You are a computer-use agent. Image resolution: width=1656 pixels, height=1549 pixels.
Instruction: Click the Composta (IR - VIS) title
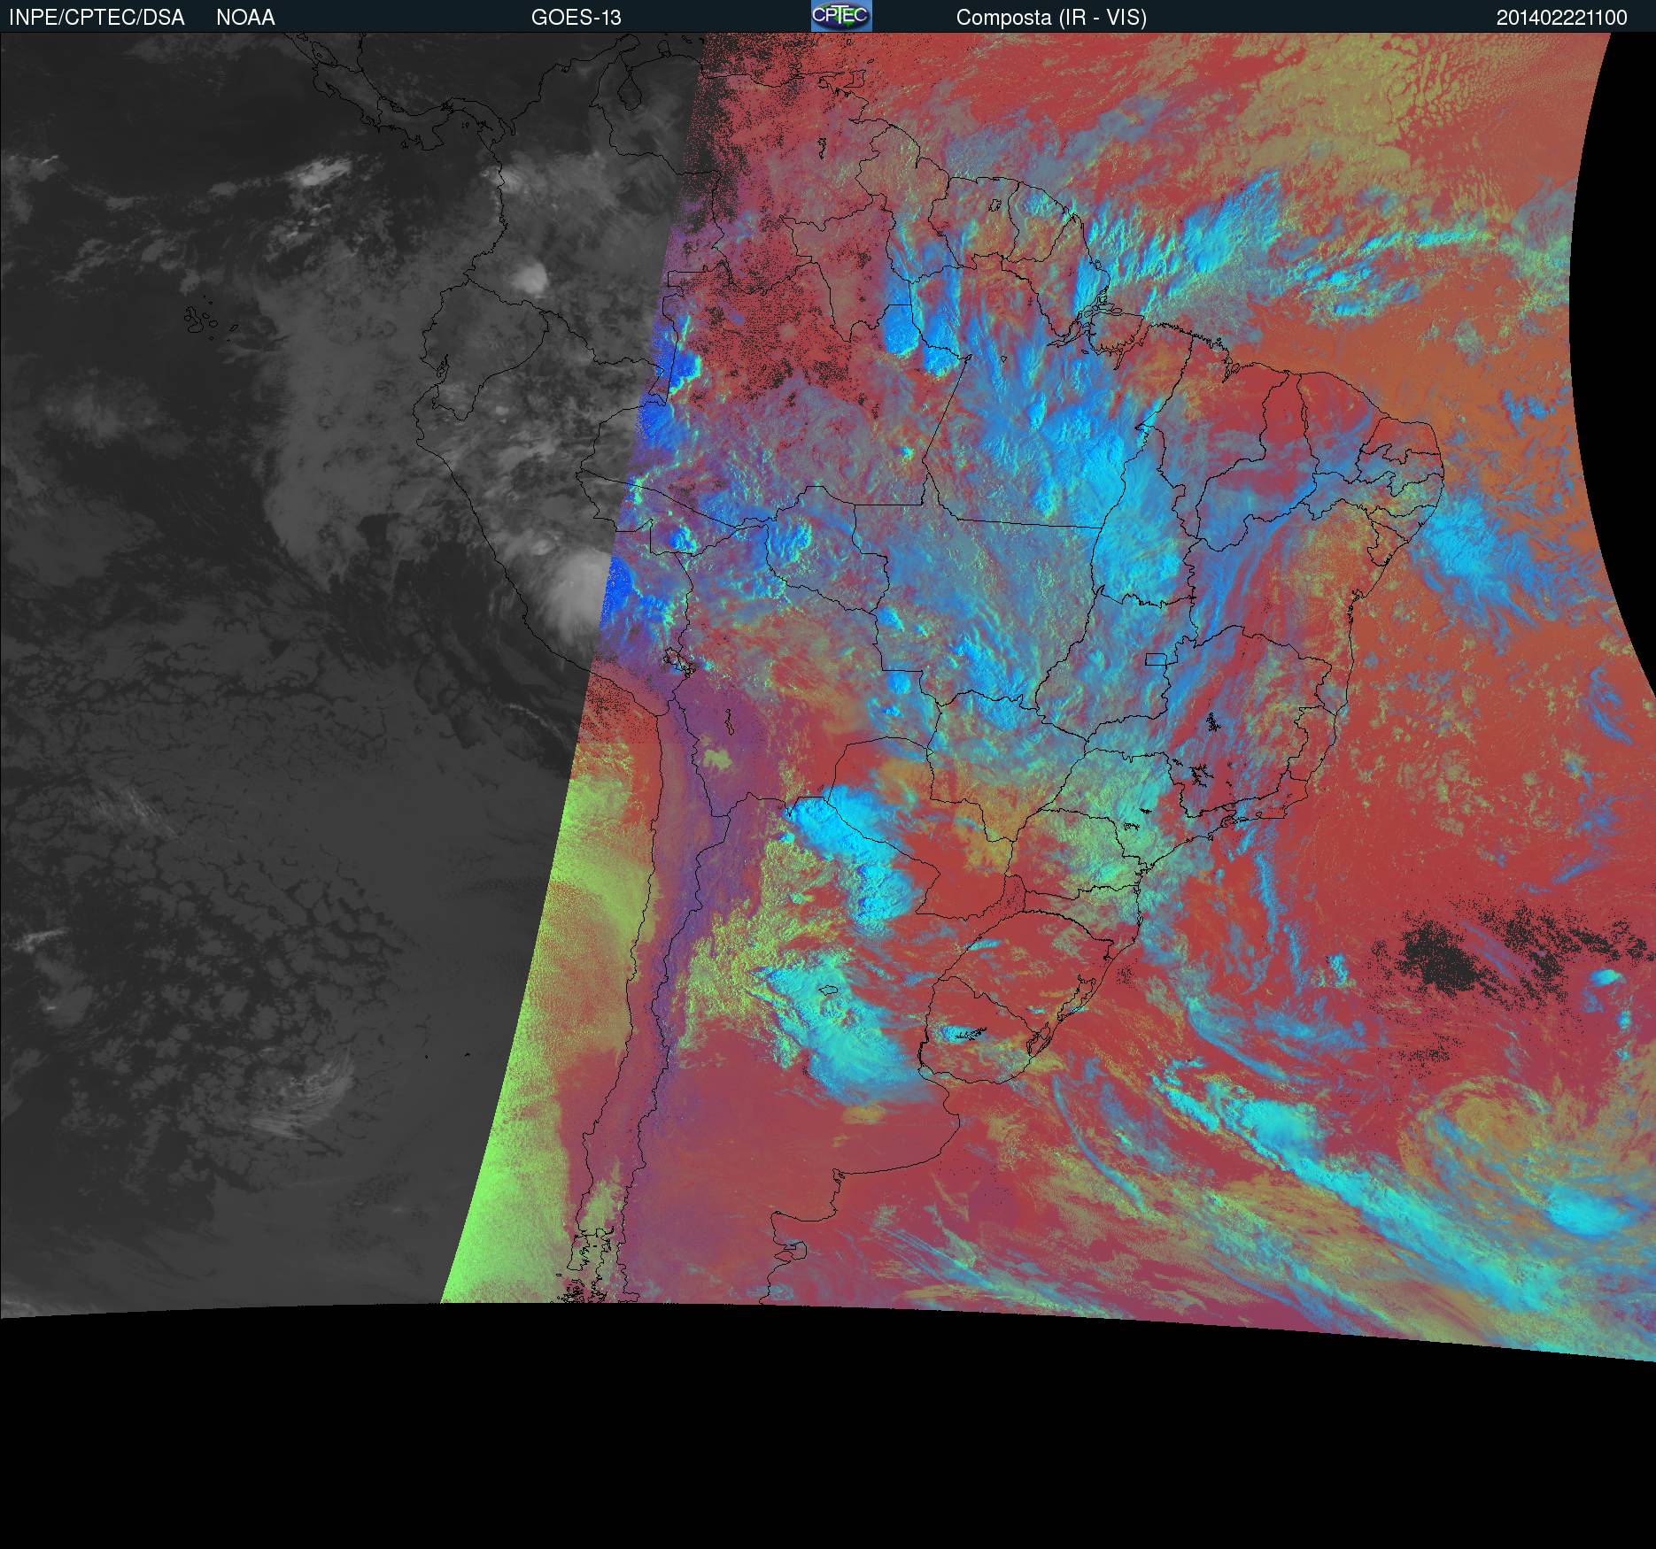(1051, 18)
